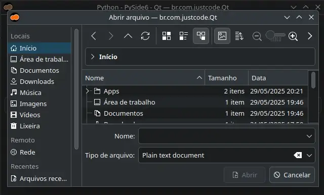
Task: Open Lixeira trash in sidebar
Action: (x=39, y=126)
